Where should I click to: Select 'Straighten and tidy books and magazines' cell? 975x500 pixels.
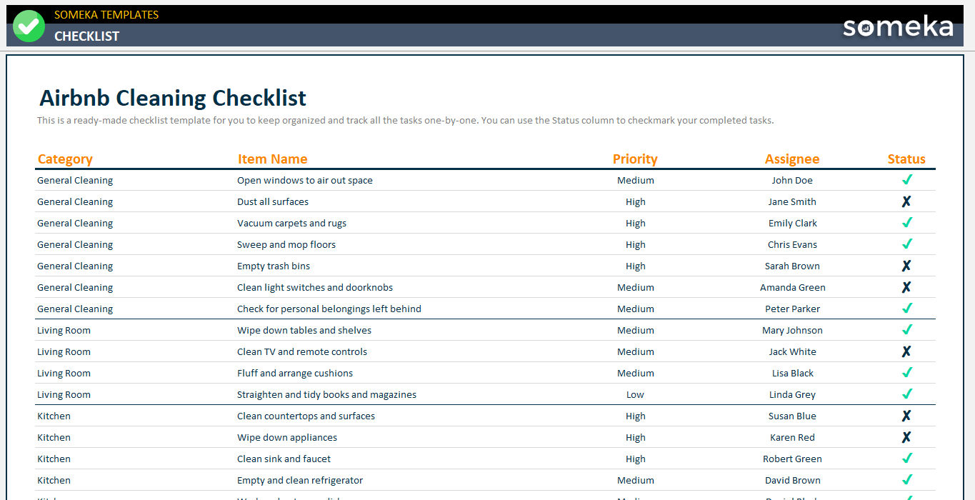point(326,395)
